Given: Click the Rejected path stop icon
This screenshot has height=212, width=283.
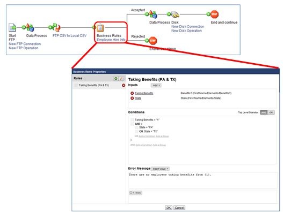Looking at the screenshot, I should tap(153, 41).
